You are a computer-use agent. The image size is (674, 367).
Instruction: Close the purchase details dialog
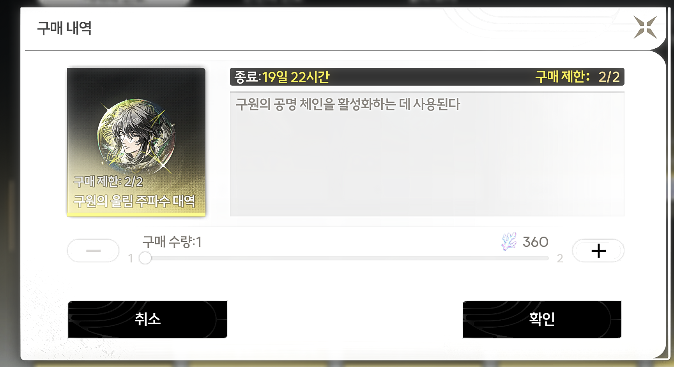645,27
